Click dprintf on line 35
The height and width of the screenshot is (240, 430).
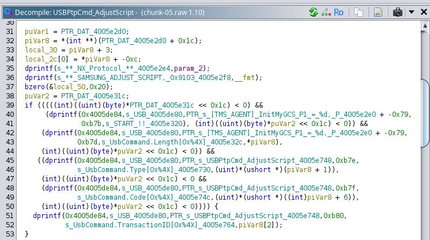[39, 68]
